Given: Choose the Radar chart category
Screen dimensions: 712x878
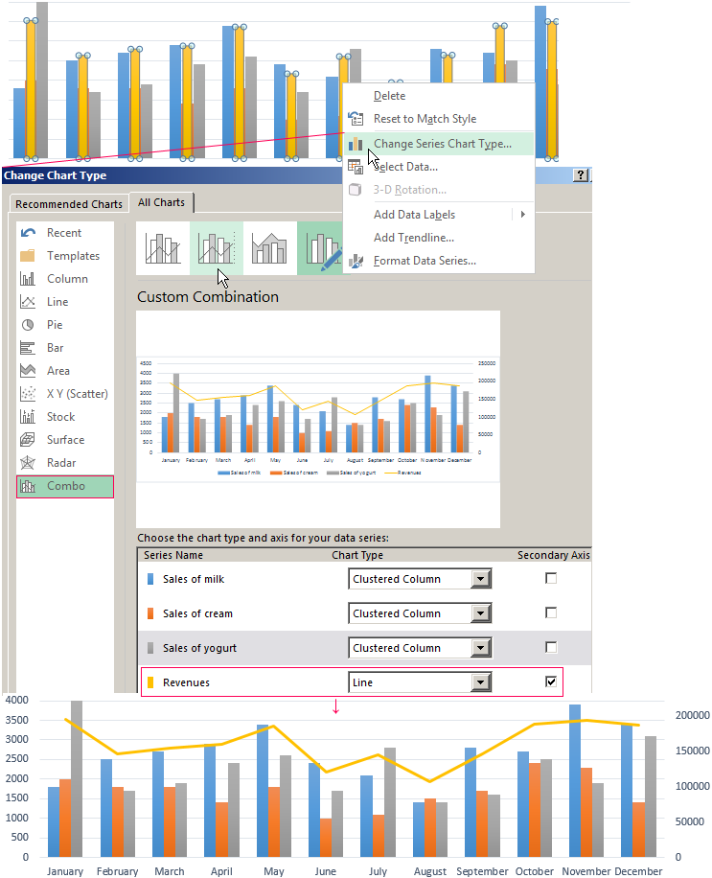Looking at the screenshot, I should 62,463.
